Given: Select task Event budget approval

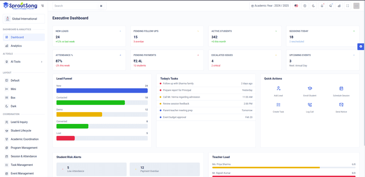Looking at the screenshot, I should click(x=206, y=117).
